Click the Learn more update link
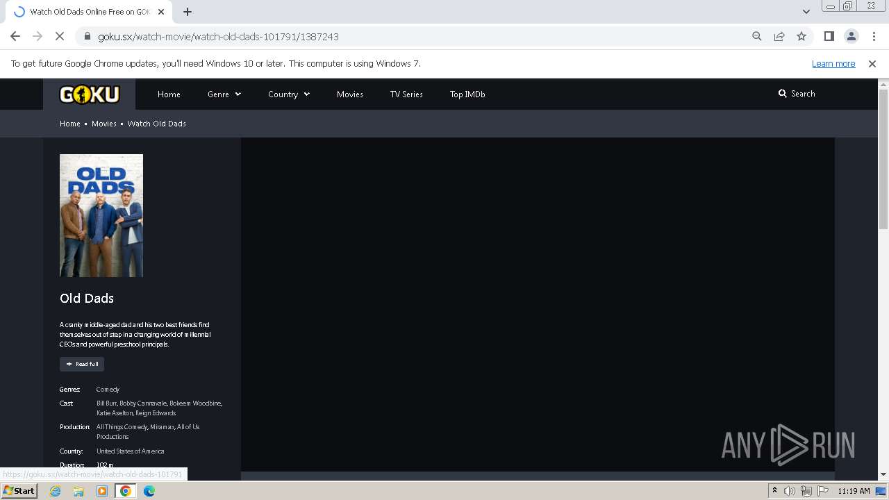Image resolution: width=889 pixels, height=500 pixels. click(x=833, y=63)
